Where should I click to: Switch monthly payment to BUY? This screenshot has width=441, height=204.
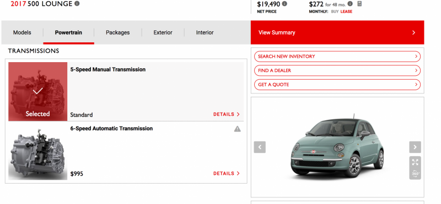point(335,12)
